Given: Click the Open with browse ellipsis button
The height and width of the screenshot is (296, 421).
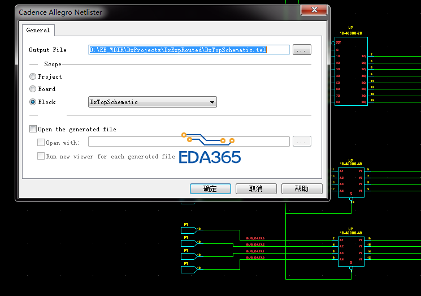Looking at the screenshot, I should [x=302, y=141].
